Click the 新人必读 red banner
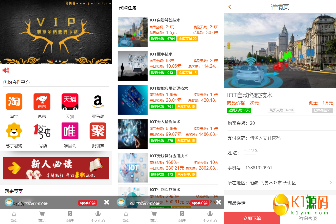Image resolution: width=336 pixels, height=224 pixels. pos(56,168)
